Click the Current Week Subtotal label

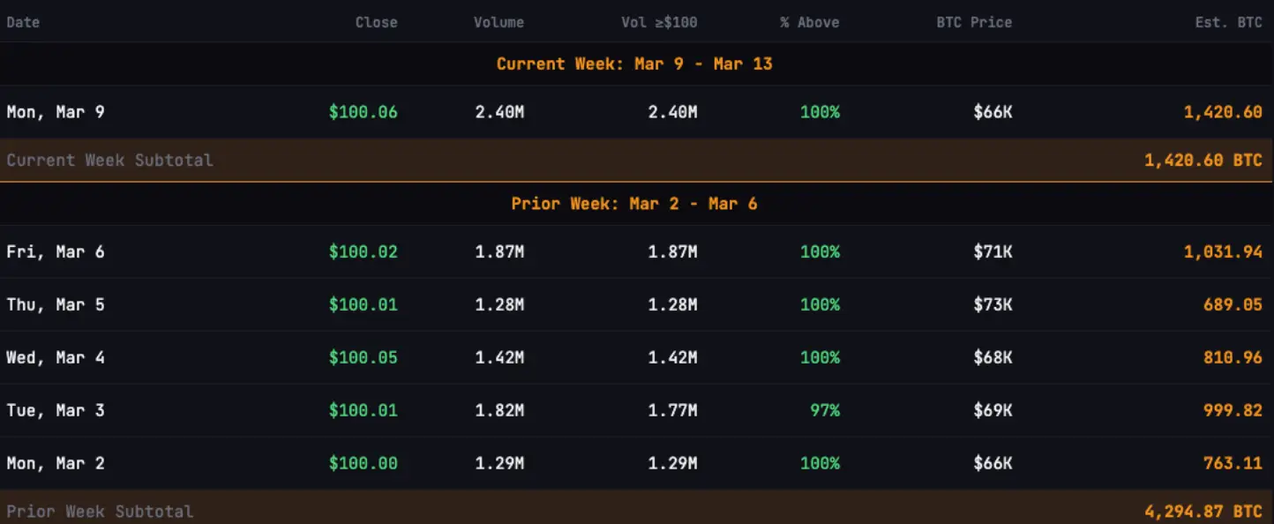[109, 161]
